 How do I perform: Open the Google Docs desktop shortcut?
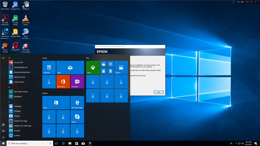pos(15,6)
